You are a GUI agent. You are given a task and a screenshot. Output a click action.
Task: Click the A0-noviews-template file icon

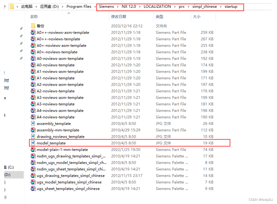tap(33, 65)
